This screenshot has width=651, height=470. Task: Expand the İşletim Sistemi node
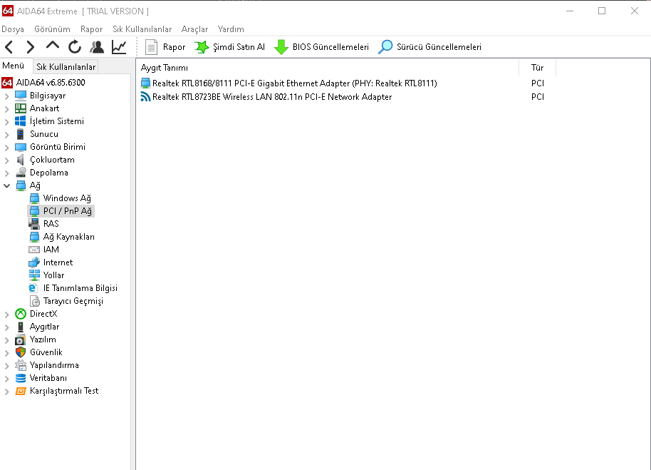pos(6,122)
